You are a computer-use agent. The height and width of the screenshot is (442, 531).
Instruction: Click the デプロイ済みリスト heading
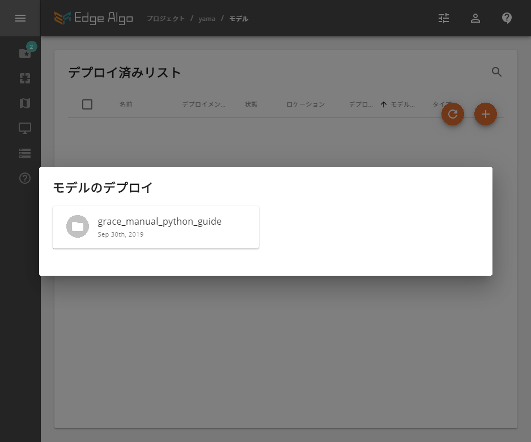[x=125, y=73]
